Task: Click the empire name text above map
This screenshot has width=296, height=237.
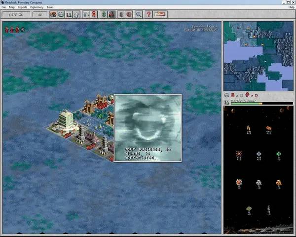Action: click(204, 27)
